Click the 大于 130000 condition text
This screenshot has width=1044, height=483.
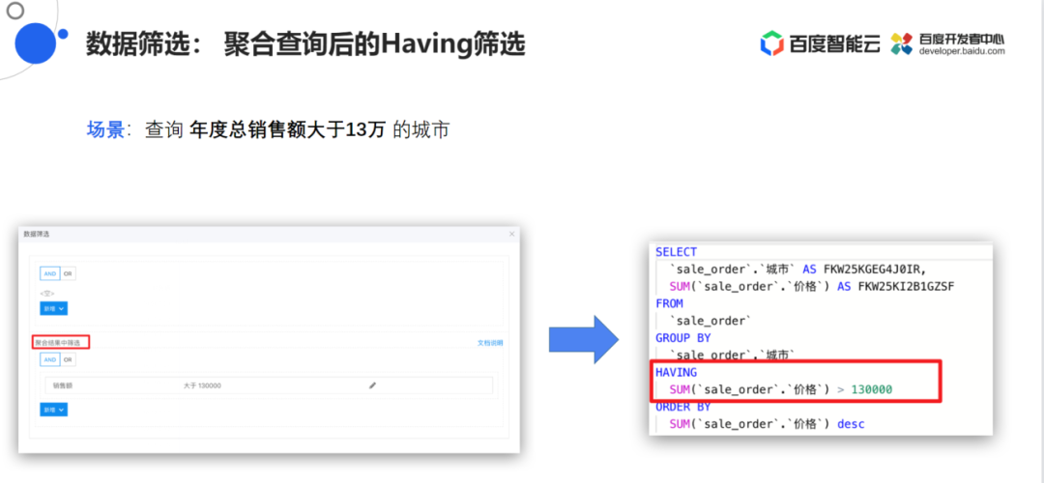pos(202,385)
